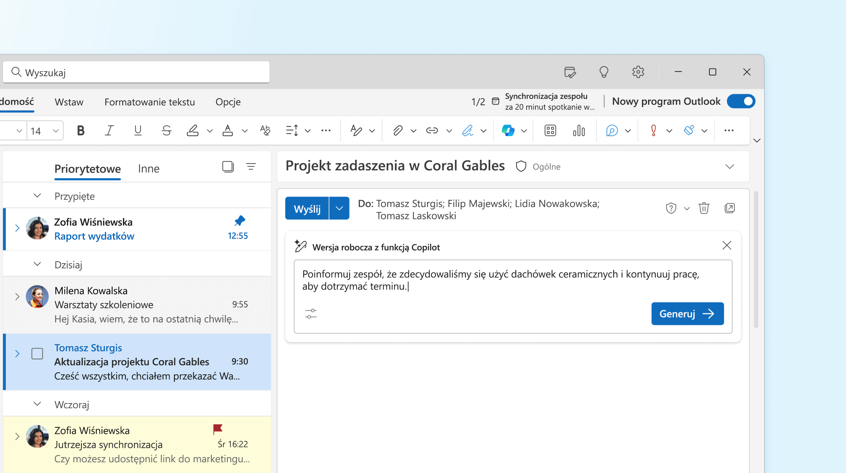Expand the Milena Kowalska conversation
The image size is (846, 473).
coord(17,297)
